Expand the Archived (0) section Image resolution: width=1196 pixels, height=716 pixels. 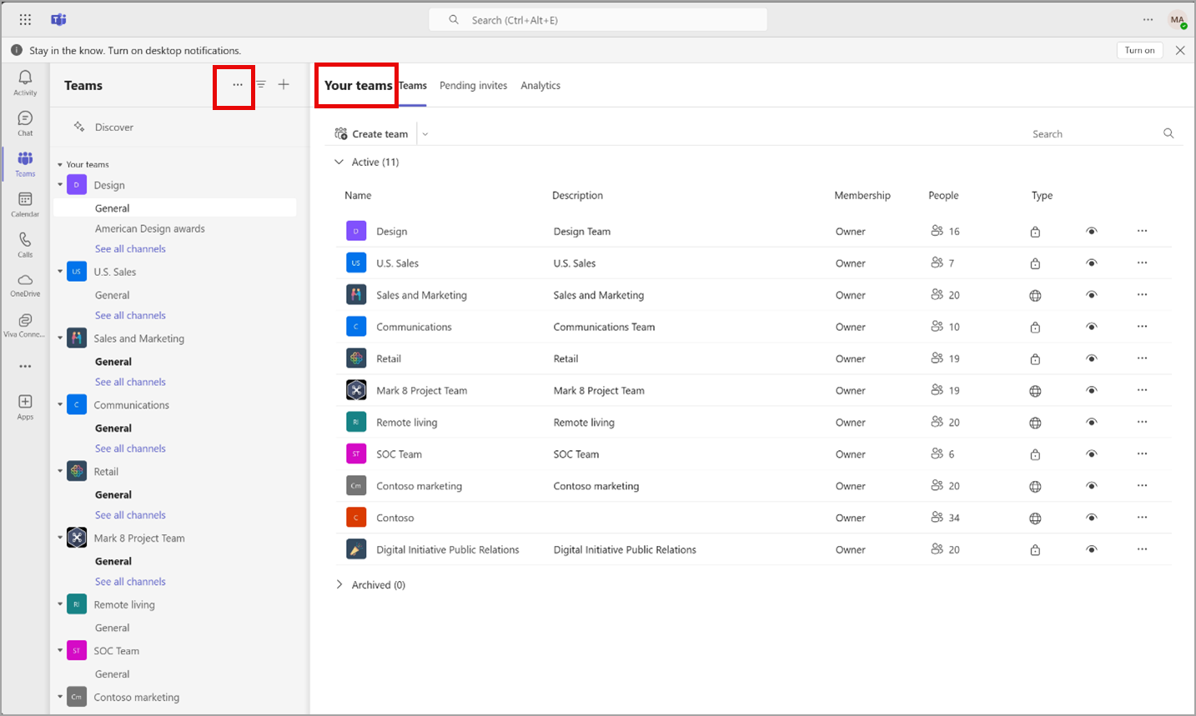click(339, 584)
